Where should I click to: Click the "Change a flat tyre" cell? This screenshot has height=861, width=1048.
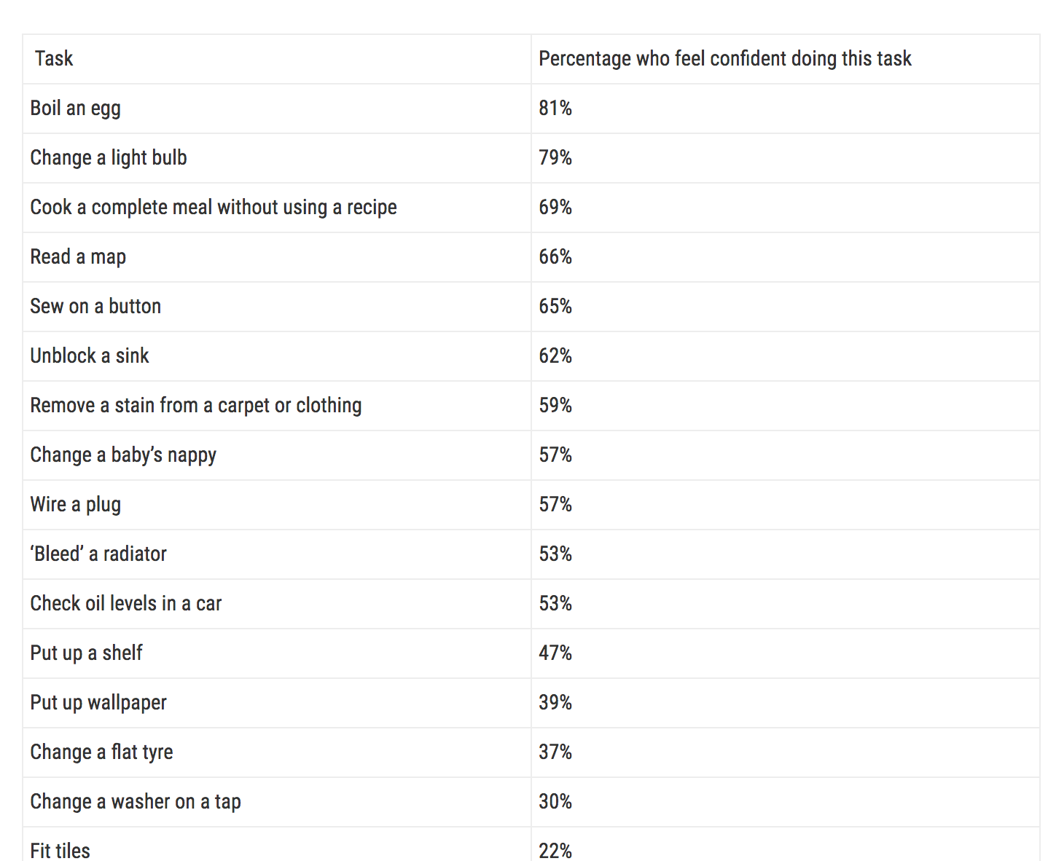click(x=101, y=752)
